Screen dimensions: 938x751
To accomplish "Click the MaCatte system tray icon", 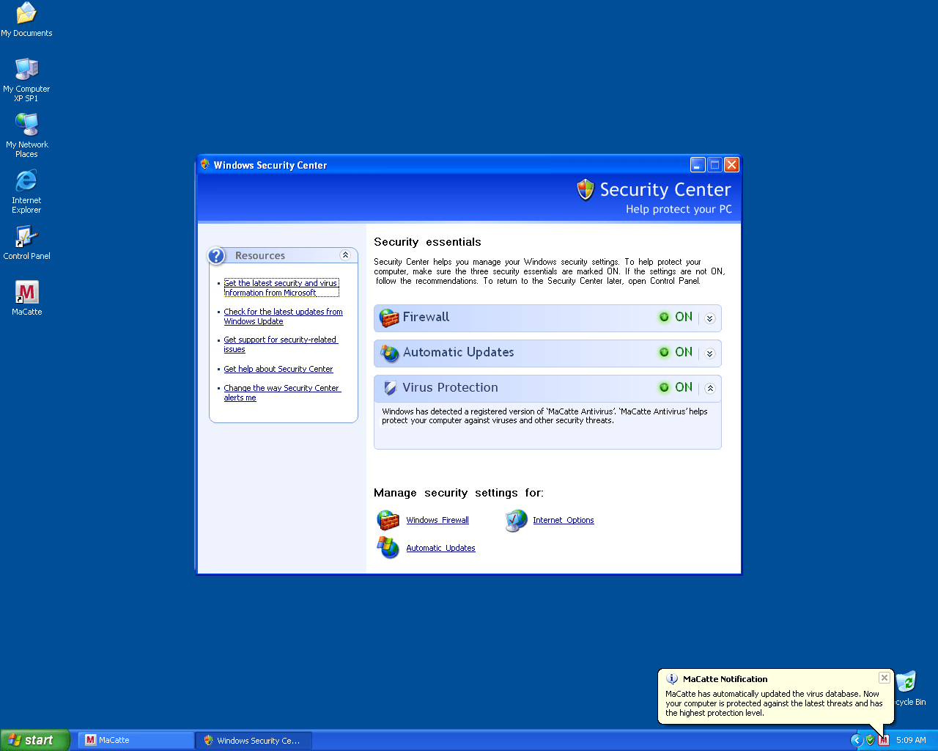I will click(x=884, y=740).
